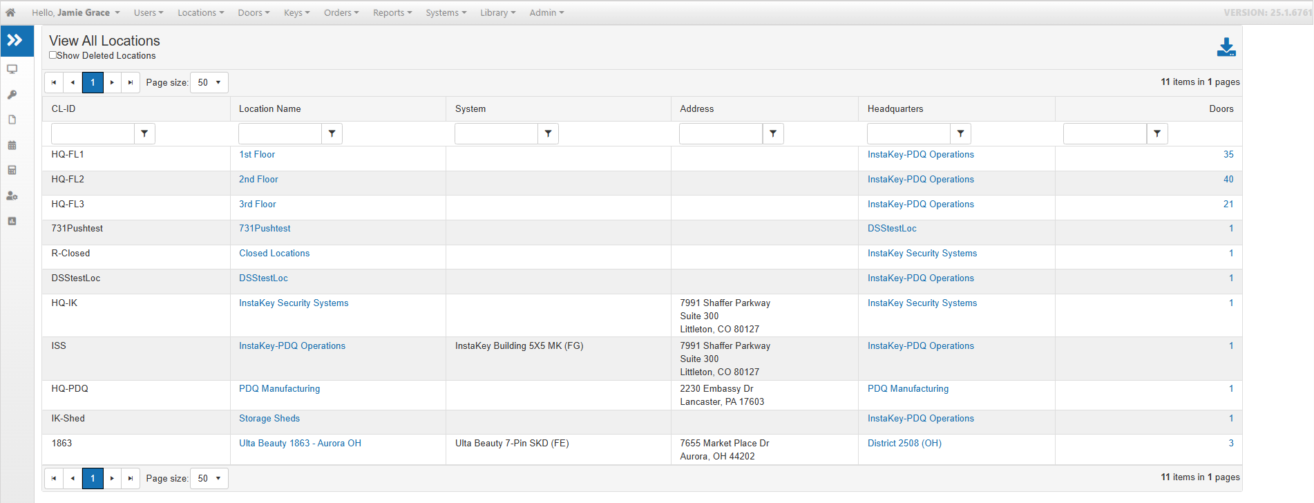Go to next page in top pager
Screen dimensions: 1314x503
[x=112, y=82]
